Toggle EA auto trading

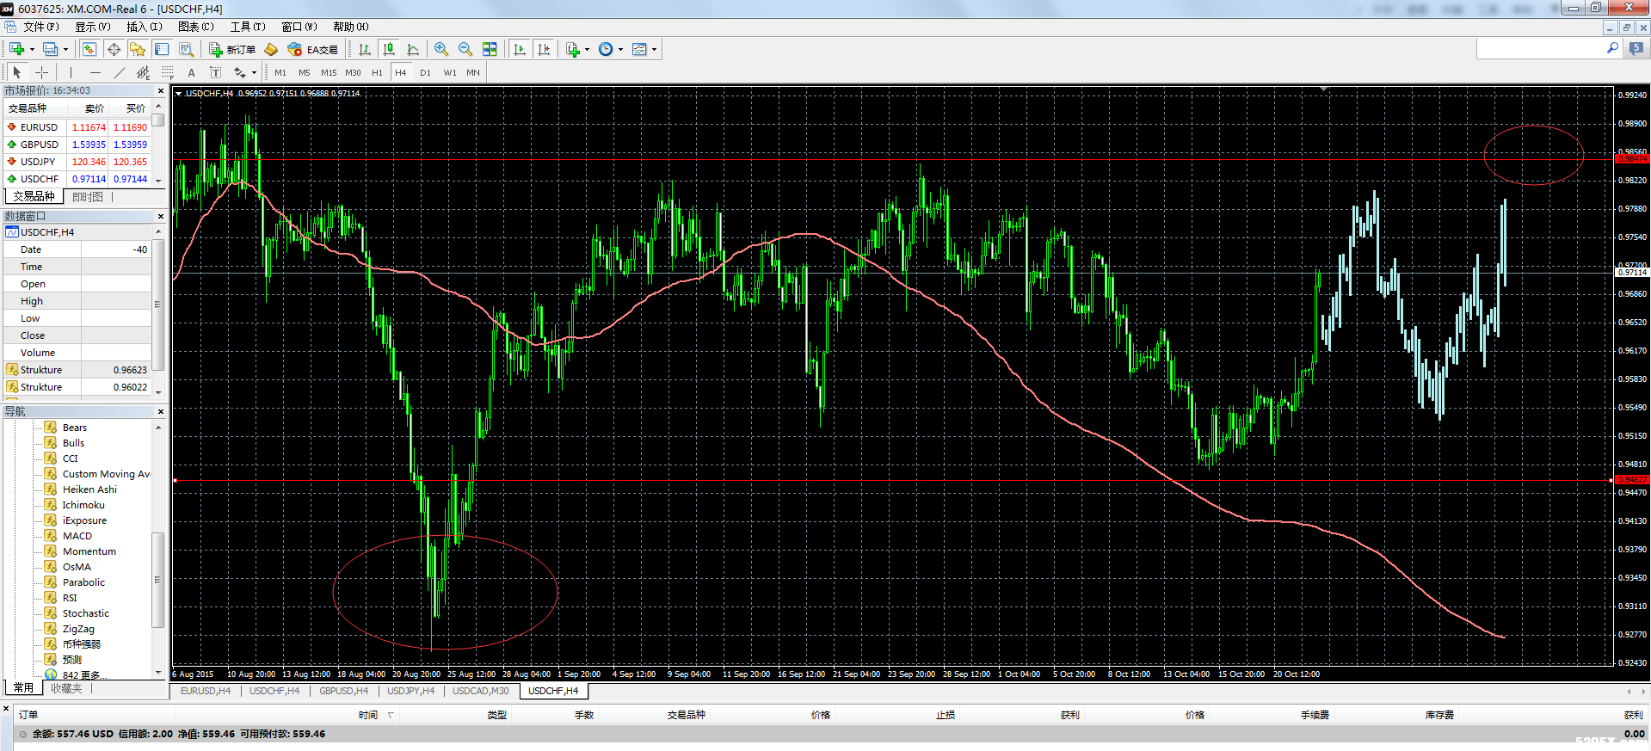point(312,49)
